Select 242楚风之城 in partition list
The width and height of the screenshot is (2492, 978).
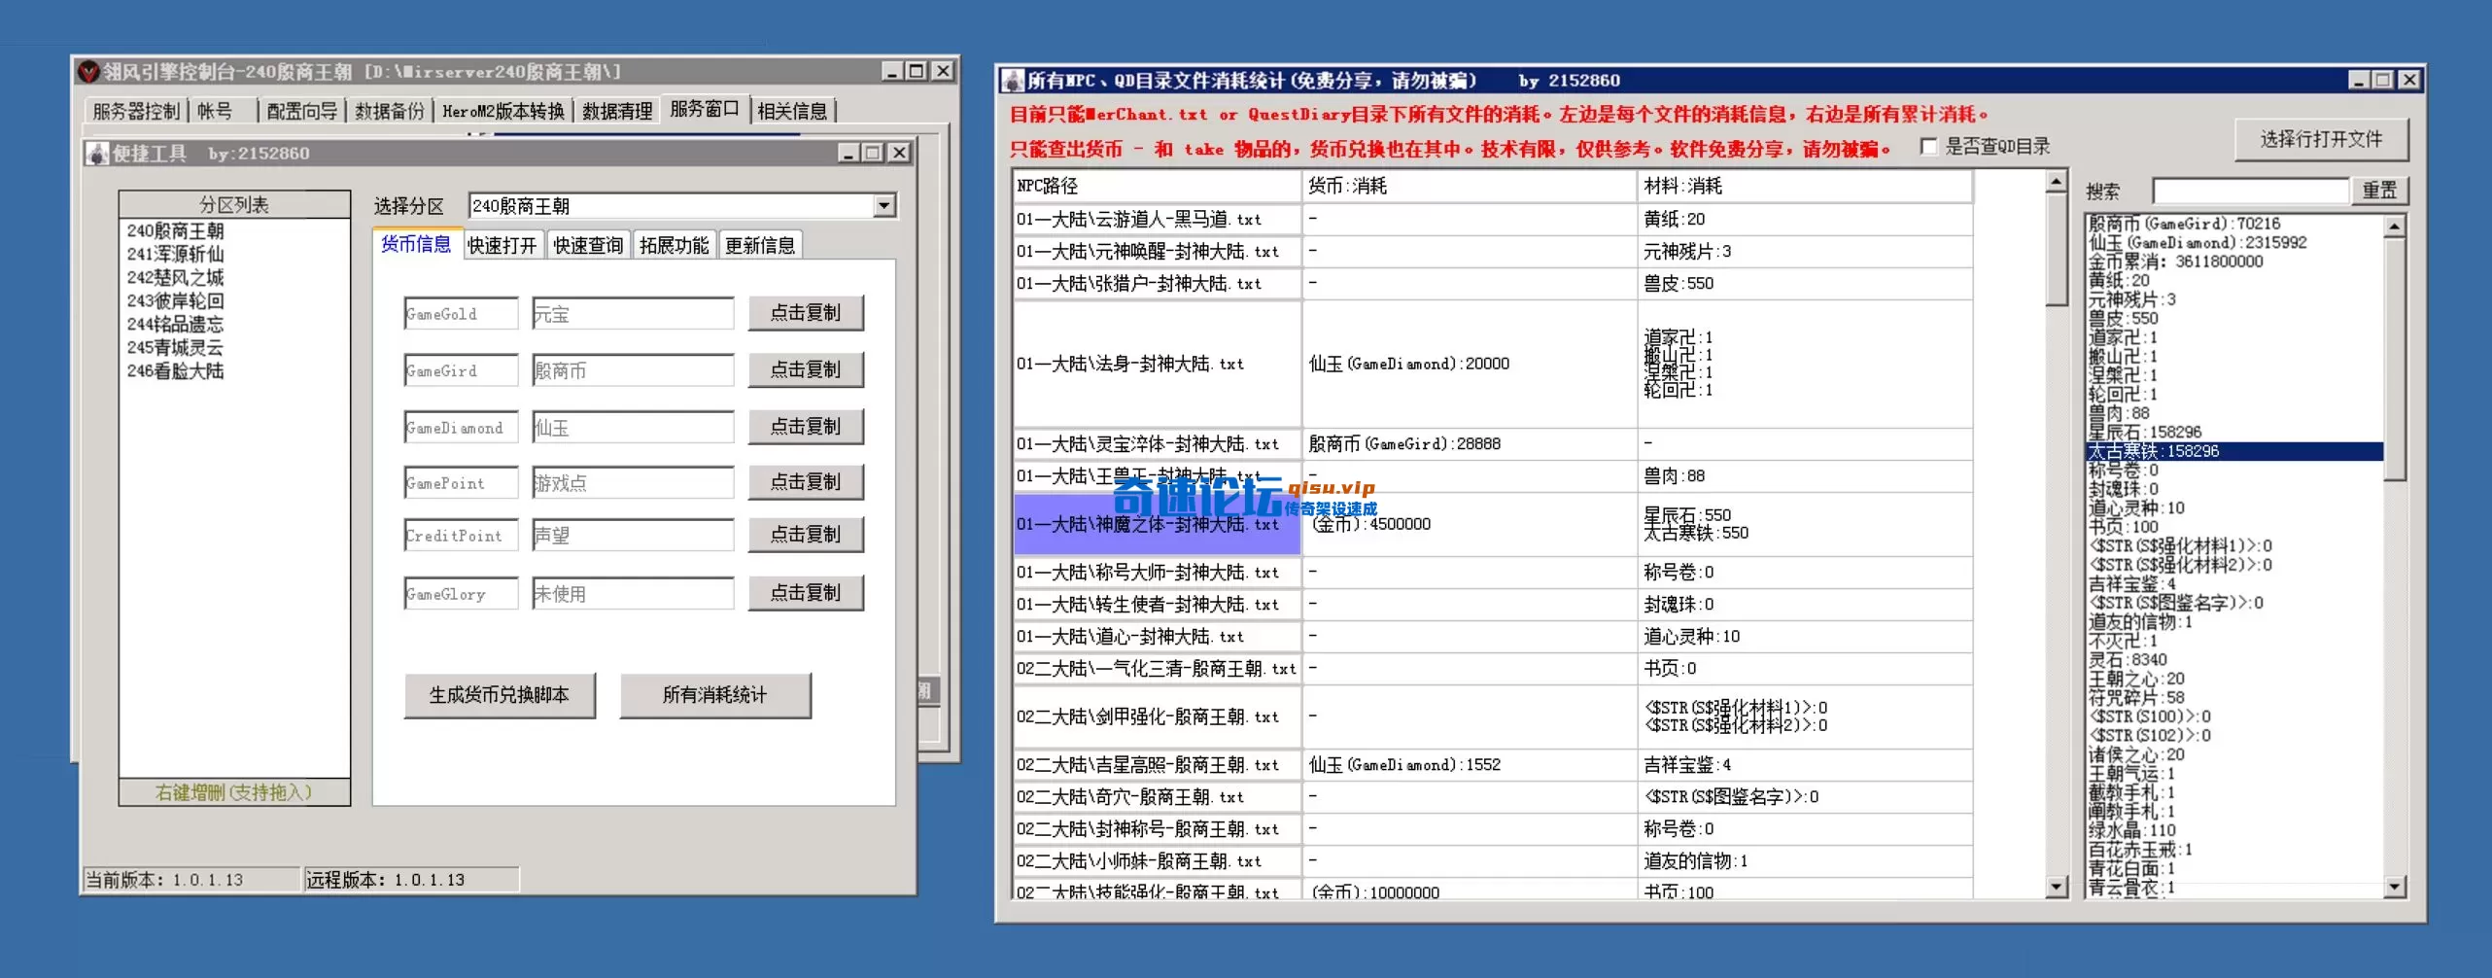coord(233,277)
